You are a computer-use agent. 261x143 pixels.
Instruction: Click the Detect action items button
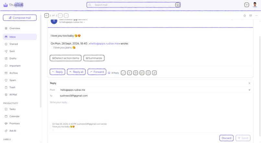click(x=66, y=58)
